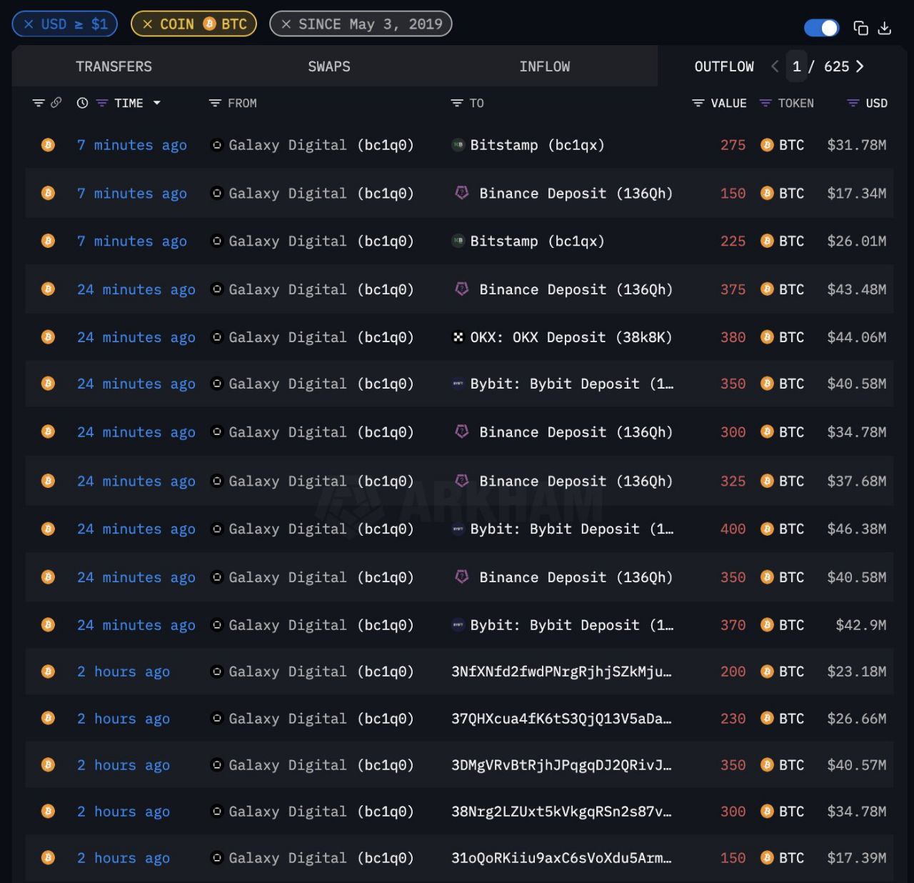The height and width of the screenshot is (883, 914).
Task: Click the Bitstamp icon in the 225 BTC row
Action: click(458, 241)
